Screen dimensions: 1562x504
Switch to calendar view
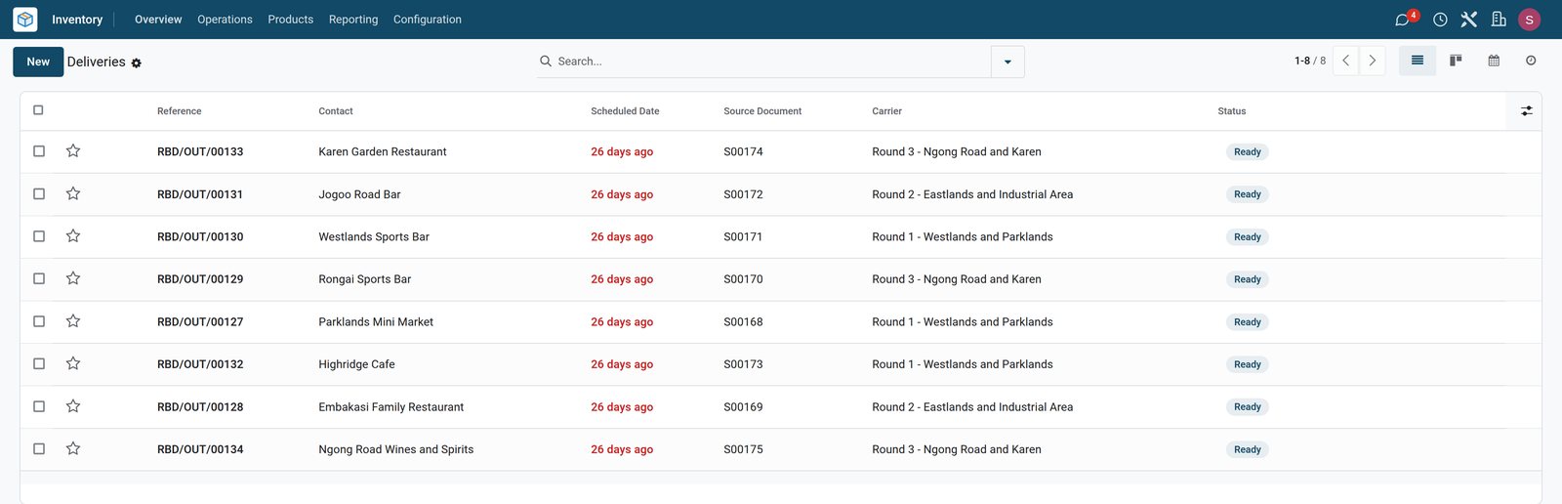coord(1494,61)
